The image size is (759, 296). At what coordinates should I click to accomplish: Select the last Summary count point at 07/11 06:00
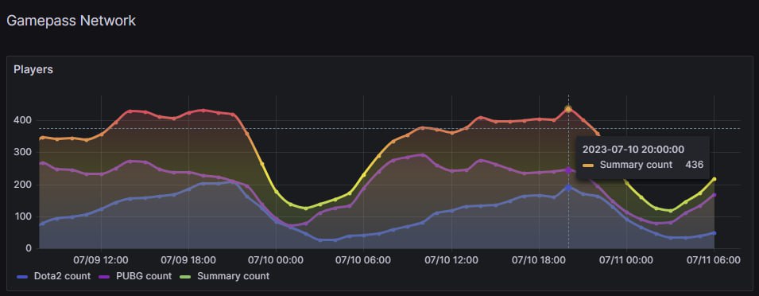(x=714, y=179)
